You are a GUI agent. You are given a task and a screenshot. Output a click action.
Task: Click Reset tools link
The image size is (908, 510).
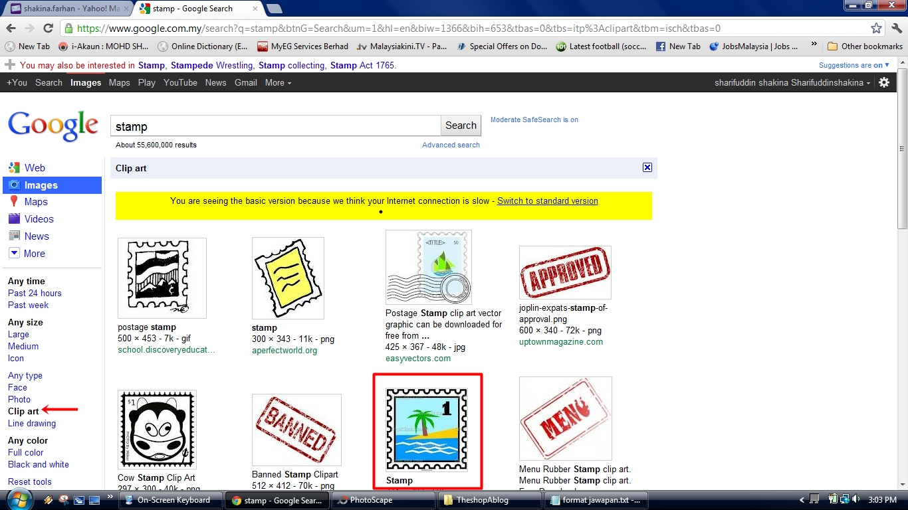[x=30, y=481]
